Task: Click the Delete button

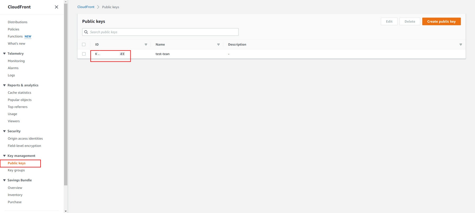Action: (410, 21)
